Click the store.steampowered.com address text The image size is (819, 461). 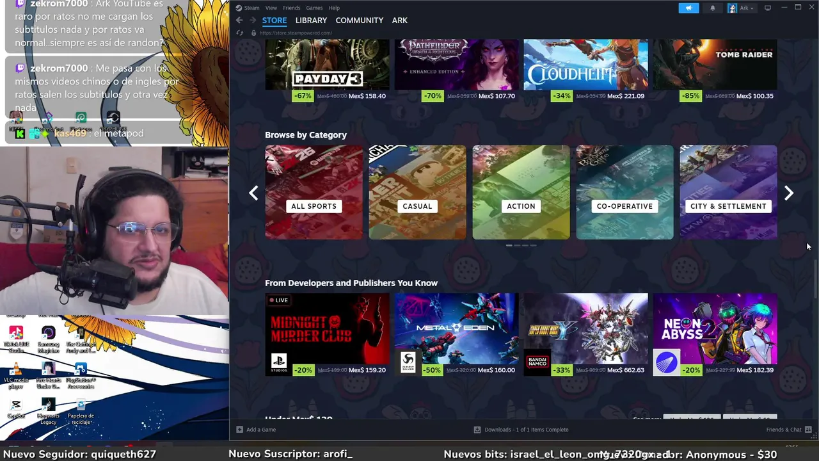pos(296,33)
